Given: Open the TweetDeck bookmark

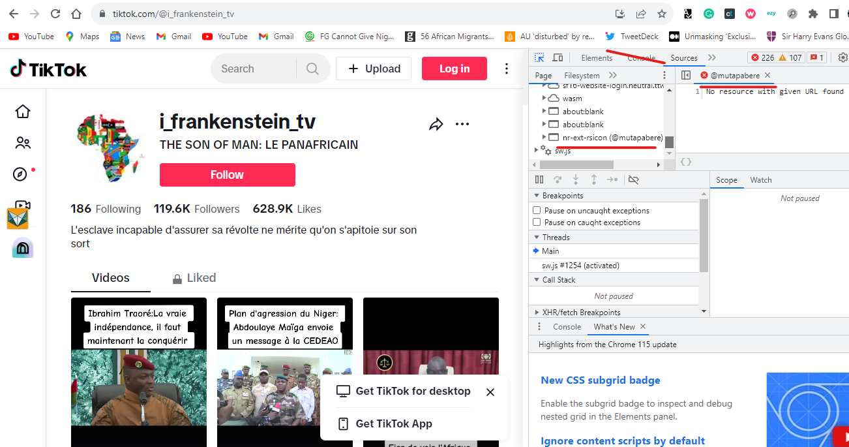Looking at the screenshot, I should tap(632, 37).
